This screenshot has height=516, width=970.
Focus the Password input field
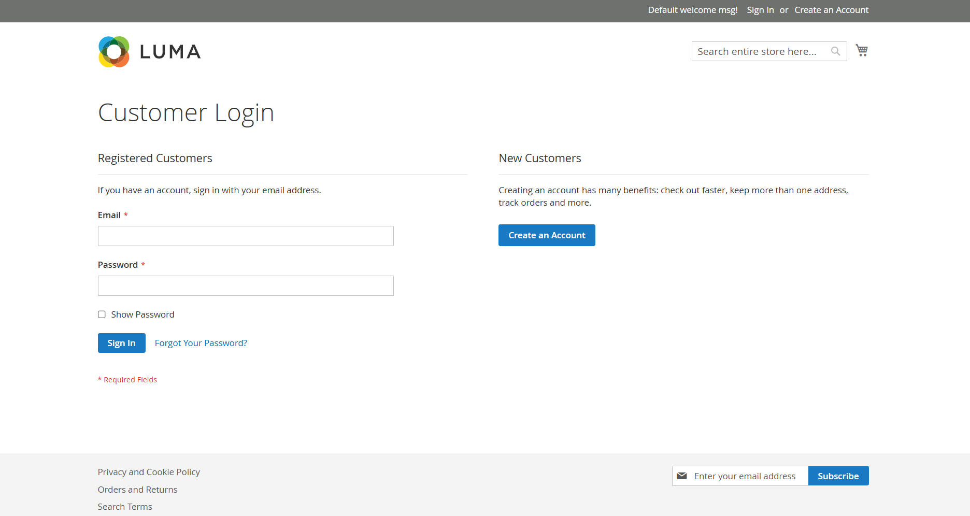pyautogui.click(x=246, y=285)
